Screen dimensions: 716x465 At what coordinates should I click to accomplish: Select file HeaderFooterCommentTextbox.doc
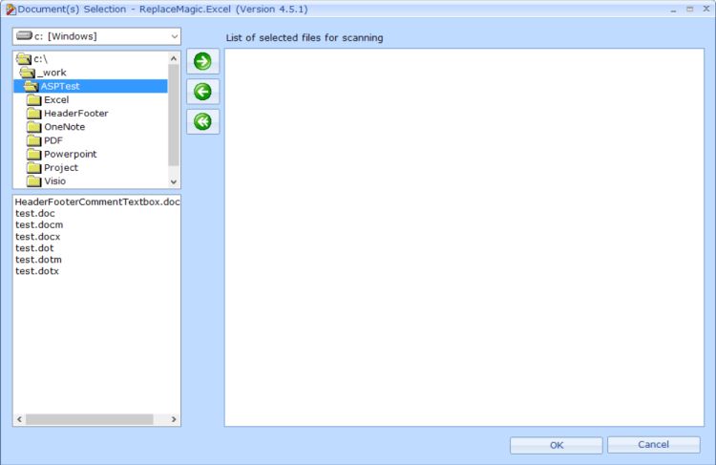pos(97,201)
